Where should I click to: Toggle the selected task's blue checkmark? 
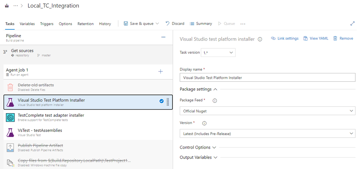[162, 101]
